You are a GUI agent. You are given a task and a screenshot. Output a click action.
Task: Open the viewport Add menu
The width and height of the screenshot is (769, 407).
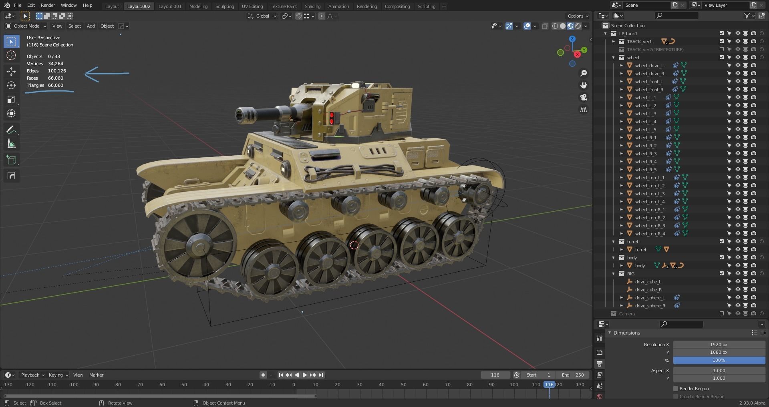click(x=91, y=26)
